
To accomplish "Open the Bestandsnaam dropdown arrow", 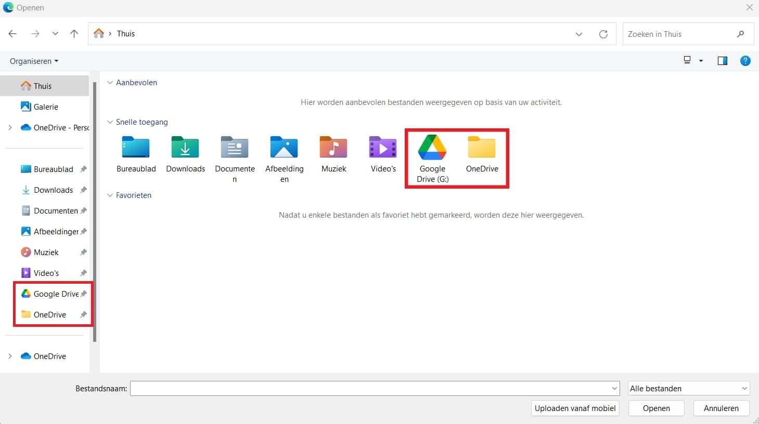I will 615,388.
